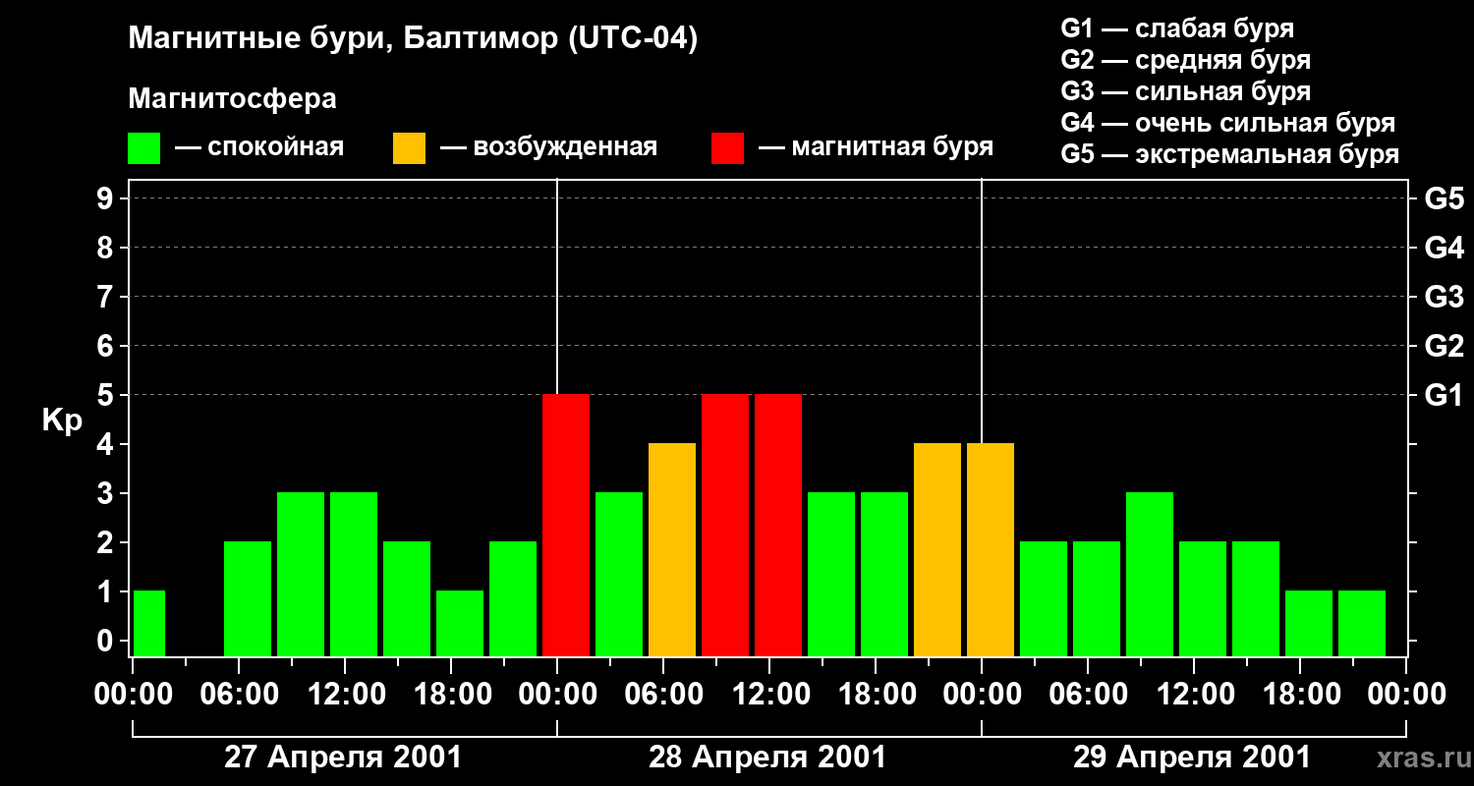The height and width of the screenshot is (786, 1474).
Task: Click the 06:00 time label for 27 April
Action: click(239, 695)
